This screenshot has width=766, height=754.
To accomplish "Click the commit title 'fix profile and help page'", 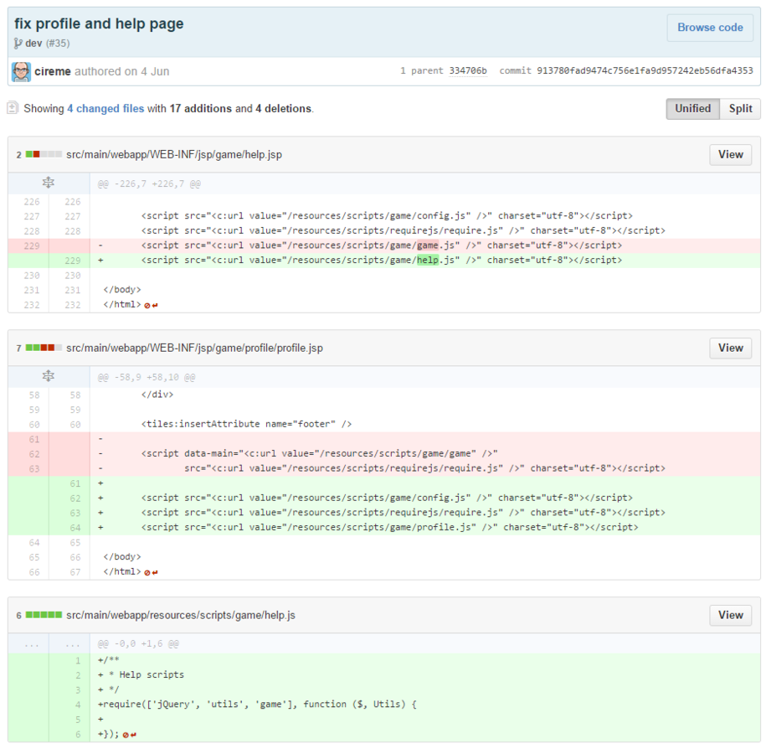I will tap(99, 23).
